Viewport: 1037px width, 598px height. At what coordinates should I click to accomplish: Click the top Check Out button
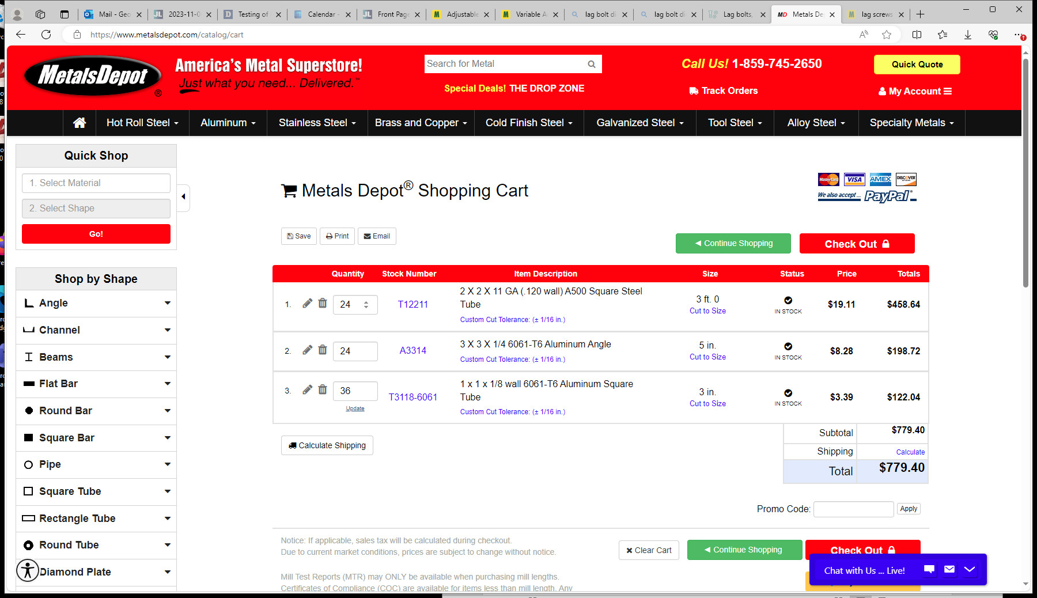[857, 244]
